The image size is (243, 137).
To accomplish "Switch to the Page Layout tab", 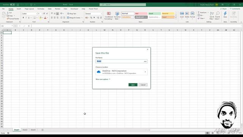I will [29, 9].
